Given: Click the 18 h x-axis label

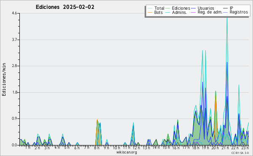Looking at the screenshot, I should (x=196, y=148).
